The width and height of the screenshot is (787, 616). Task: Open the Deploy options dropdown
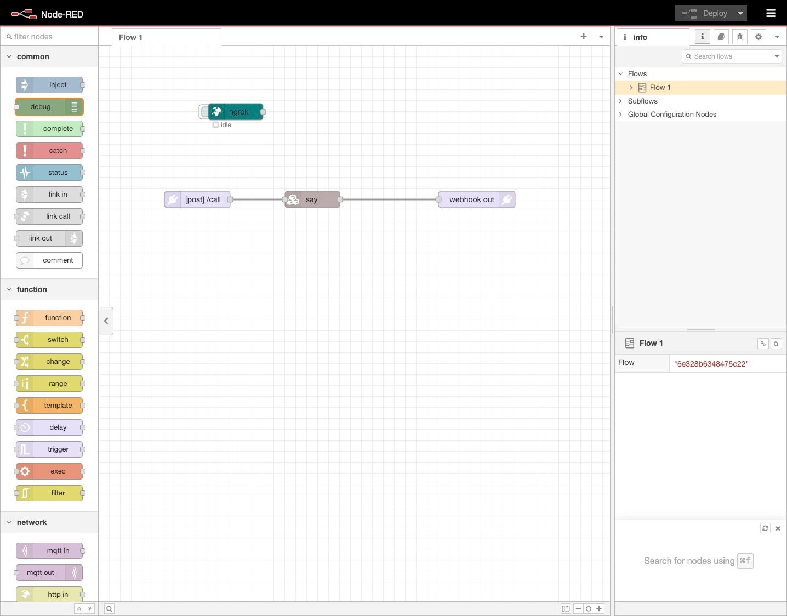pyautogui.click(x=739, y=13)
